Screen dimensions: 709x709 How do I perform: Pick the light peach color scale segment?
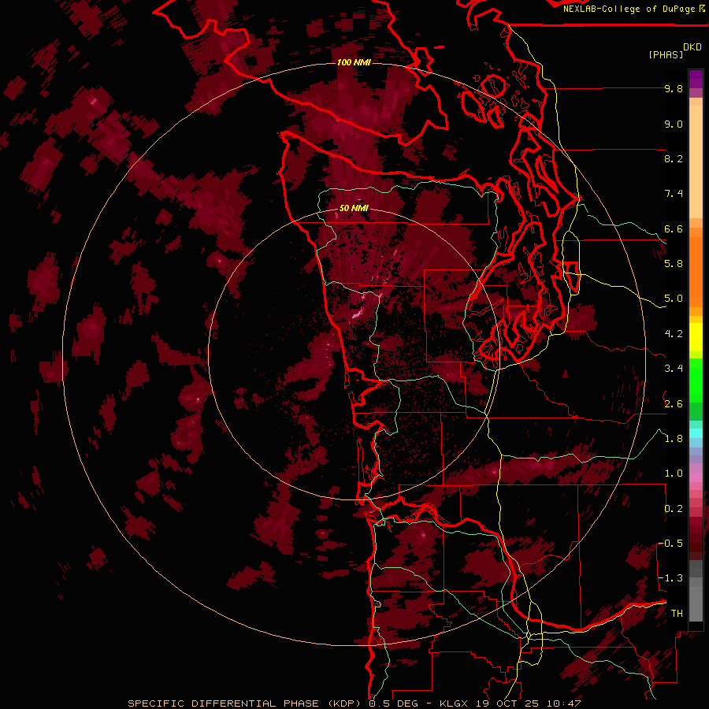(x=696, y=161)
